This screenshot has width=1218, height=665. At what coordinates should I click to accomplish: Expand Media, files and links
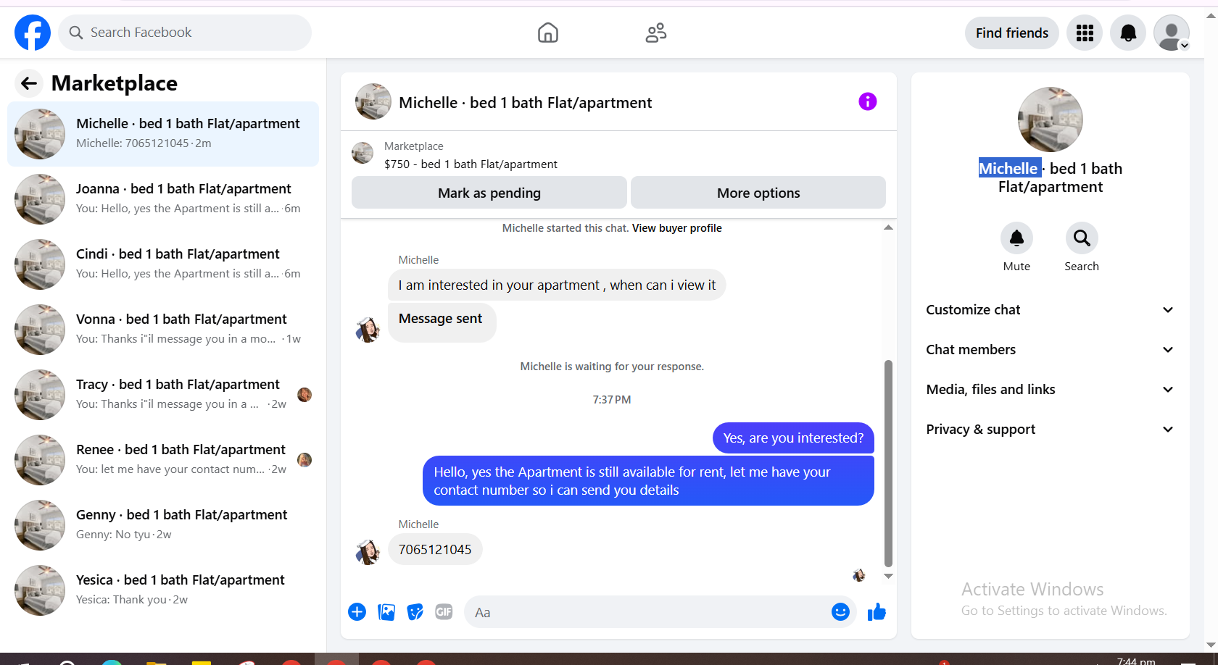pyautogui.click(x=1050, y=390)
